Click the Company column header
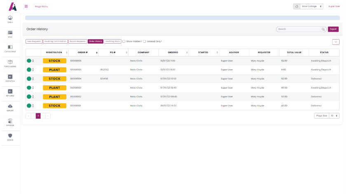 (x=143, y=52)
